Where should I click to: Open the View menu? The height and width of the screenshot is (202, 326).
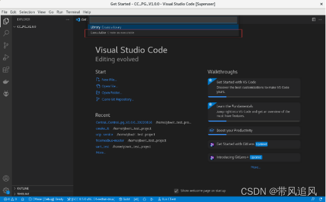point(42,12)
